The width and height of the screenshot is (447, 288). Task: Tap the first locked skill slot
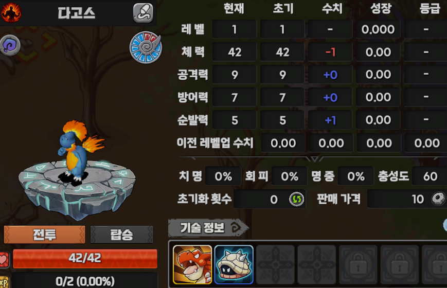[x=358, y=265]
